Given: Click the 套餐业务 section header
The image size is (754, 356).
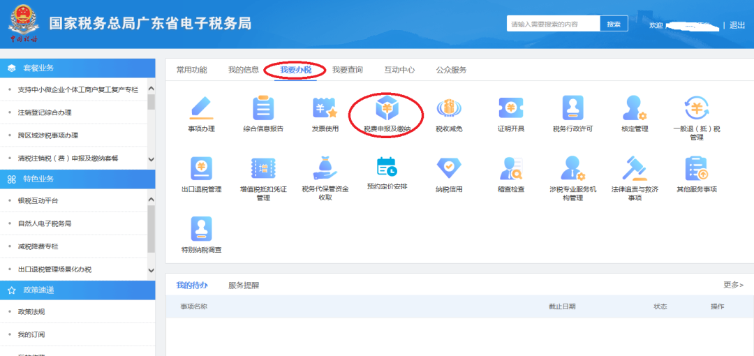Looking at the screenshot, I should tap(77, 68).
